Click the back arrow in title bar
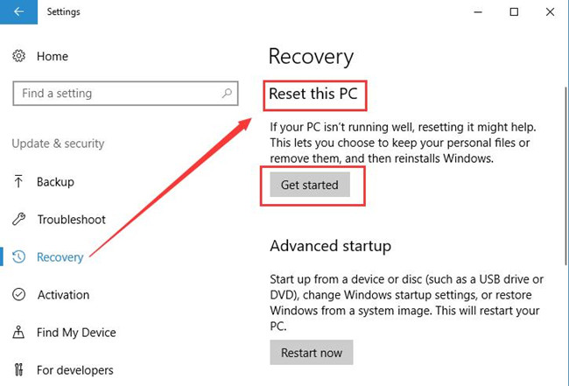Screen dimensions: 569x386 tap(18, 11)
